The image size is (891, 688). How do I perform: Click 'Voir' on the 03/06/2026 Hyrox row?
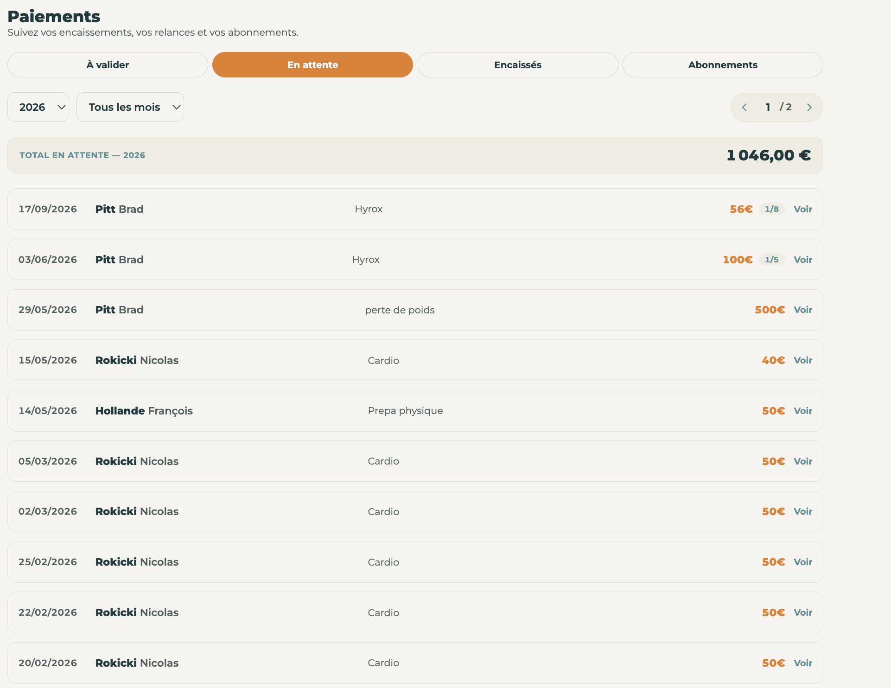click(803, 260)
